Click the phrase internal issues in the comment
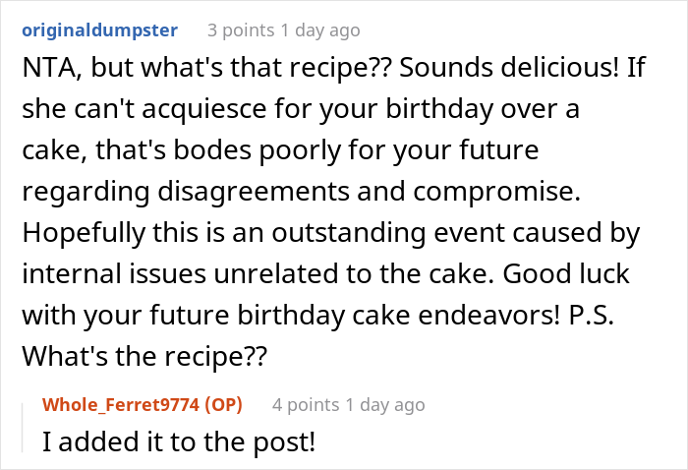This screenshot has height=470, width=688. 114,273
